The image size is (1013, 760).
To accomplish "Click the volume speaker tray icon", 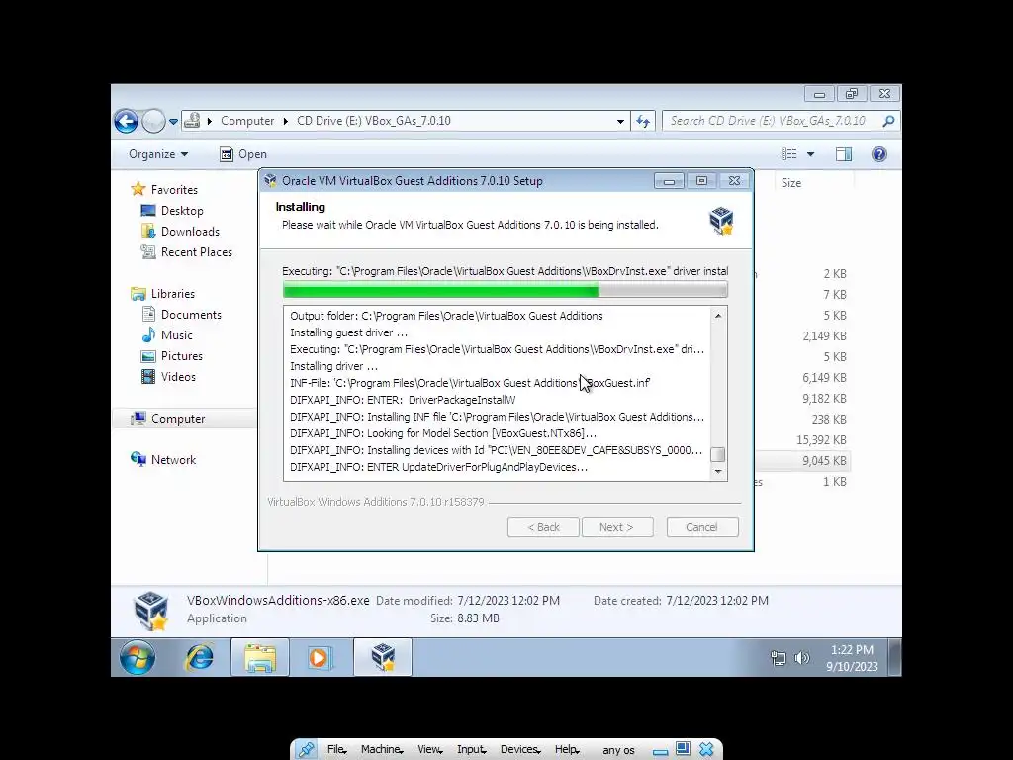I will pyautogui.click(x=801, y=658).
